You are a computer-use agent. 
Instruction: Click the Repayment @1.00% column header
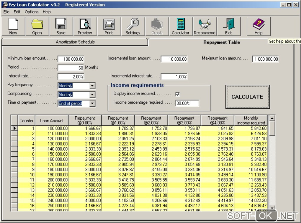pos(118,120)
